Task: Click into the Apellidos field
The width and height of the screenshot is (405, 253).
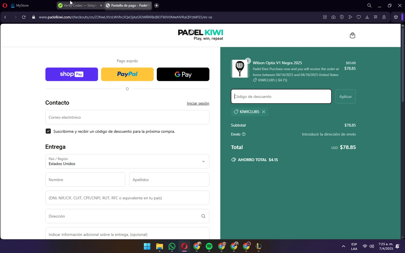Action: pyautogui.click(x=169, y=180)
